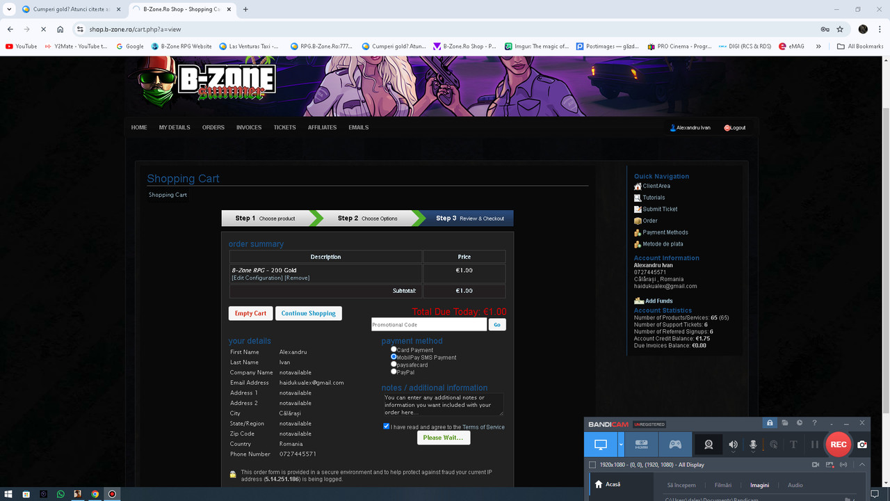
Task: Open WhatsApp from the Windows taskbar
Action: tap(60, 494)
